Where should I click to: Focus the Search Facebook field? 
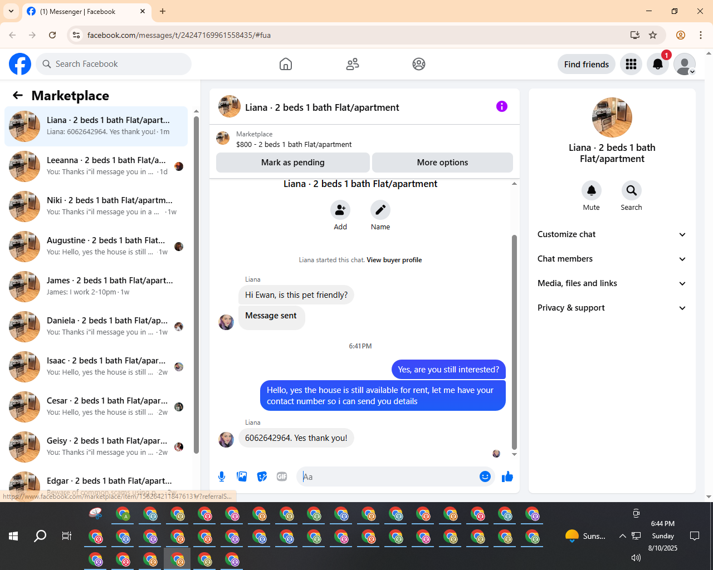(114, 64)
